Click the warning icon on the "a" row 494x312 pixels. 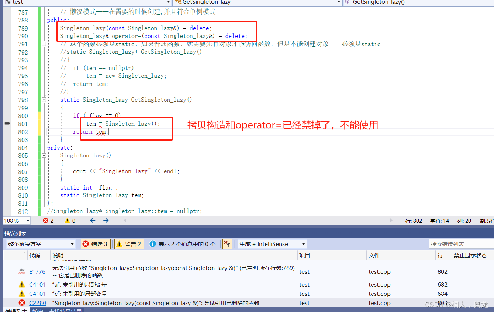22,285
